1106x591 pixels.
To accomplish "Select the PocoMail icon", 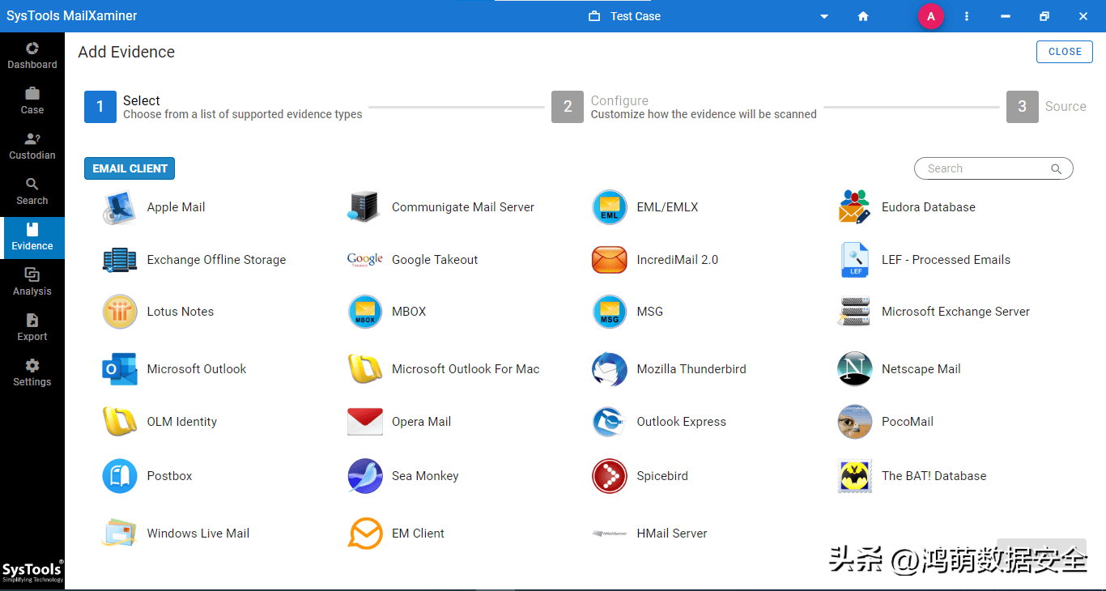I will coord(854,422).
